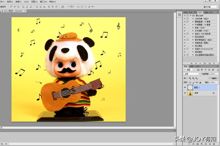Select the 3D pan mode icon

(85, 7)
